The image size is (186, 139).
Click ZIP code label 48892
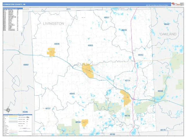[x=26, y=65]
